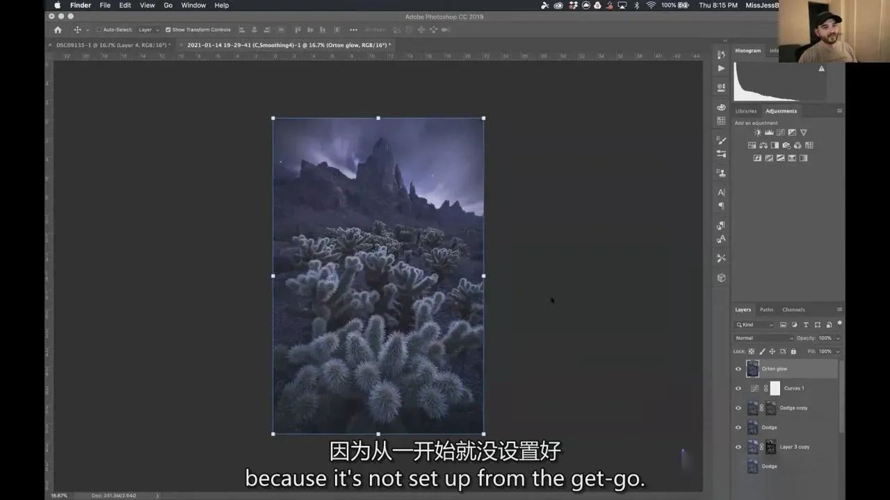The image size is (890, 500).
Task: Open the Auto-Select Layer dropdown
Action: [x=148, y=30]
